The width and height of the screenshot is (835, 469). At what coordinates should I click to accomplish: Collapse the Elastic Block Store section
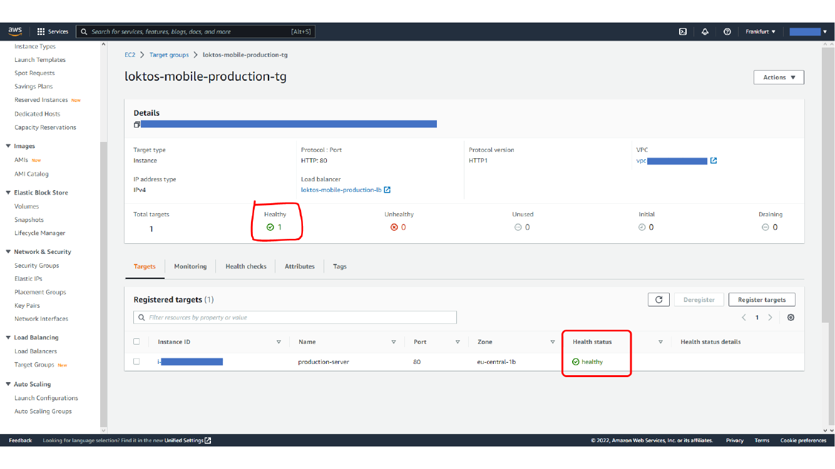pyautogui.click(x=8, y=193)
